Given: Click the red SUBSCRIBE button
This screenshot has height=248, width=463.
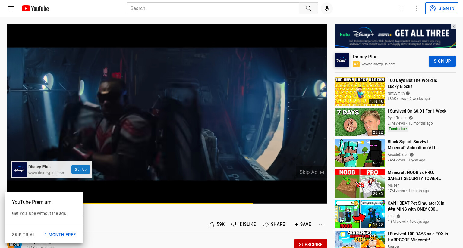Looking at the screenshot, I should (x=311, y=244).
